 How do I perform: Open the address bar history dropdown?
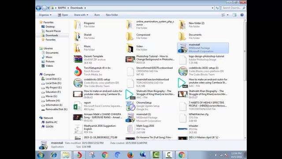pos(212,8)
